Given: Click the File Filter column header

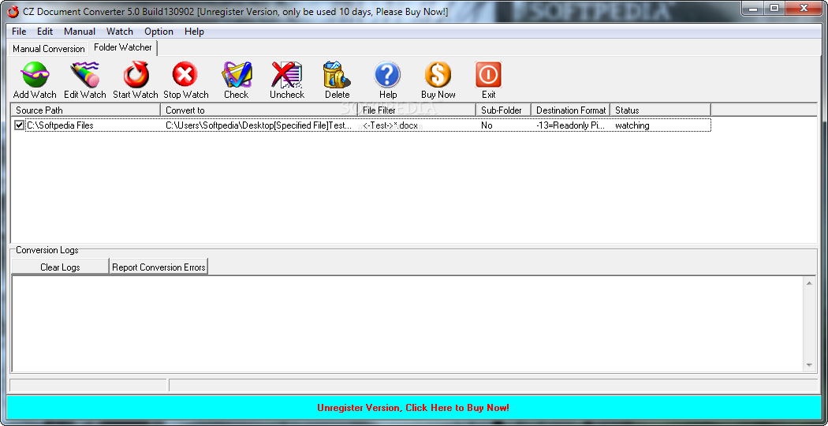Looking at the screenshot, I should pos(416,110).
